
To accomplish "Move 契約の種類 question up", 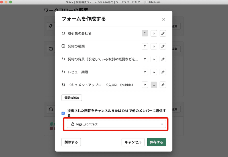I will [145, 46].
